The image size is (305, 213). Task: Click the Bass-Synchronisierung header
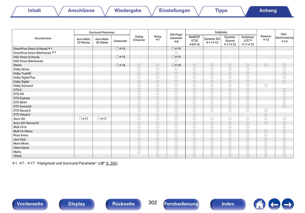284,38
